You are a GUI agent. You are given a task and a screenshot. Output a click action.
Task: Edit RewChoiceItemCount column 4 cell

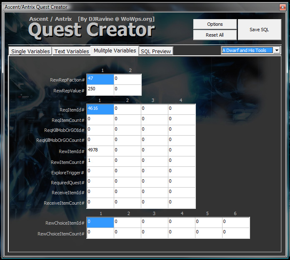pos(182,233)
